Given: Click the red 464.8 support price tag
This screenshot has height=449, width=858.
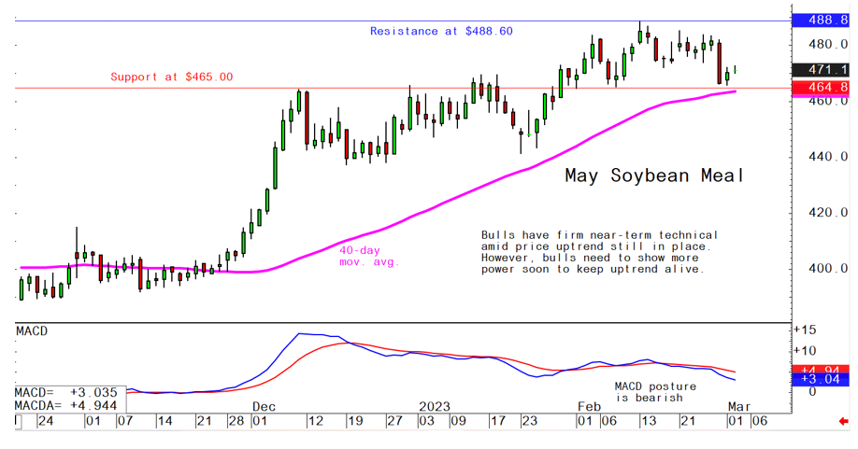Looking at the screenshot, I should tap(819, 88).
